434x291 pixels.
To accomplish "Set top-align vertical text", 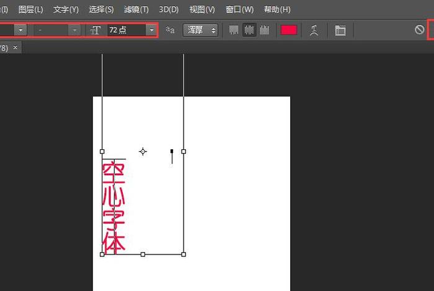I will pos(234,30).
